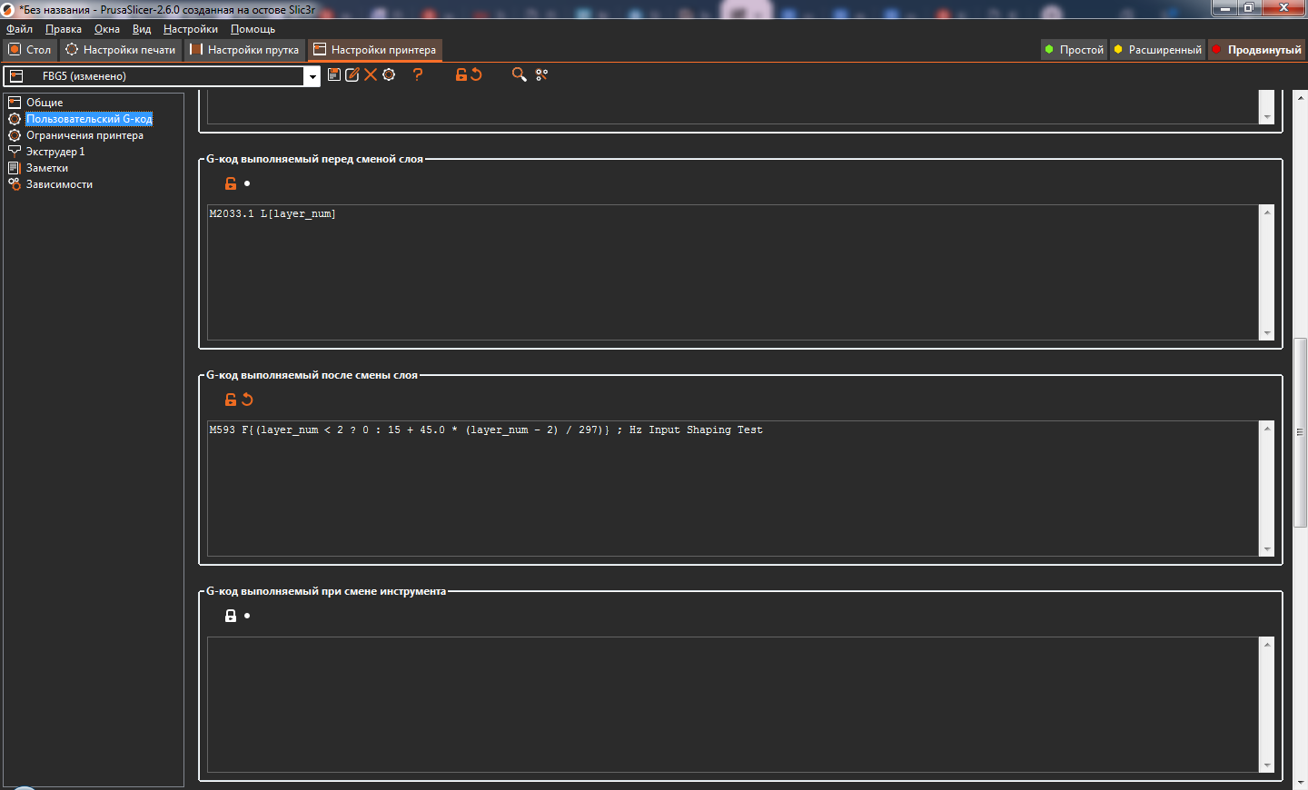Screen dimensions: 1308x790
Task: Click into the M593 after-layer-change G-code field
Action: (733, 489)
